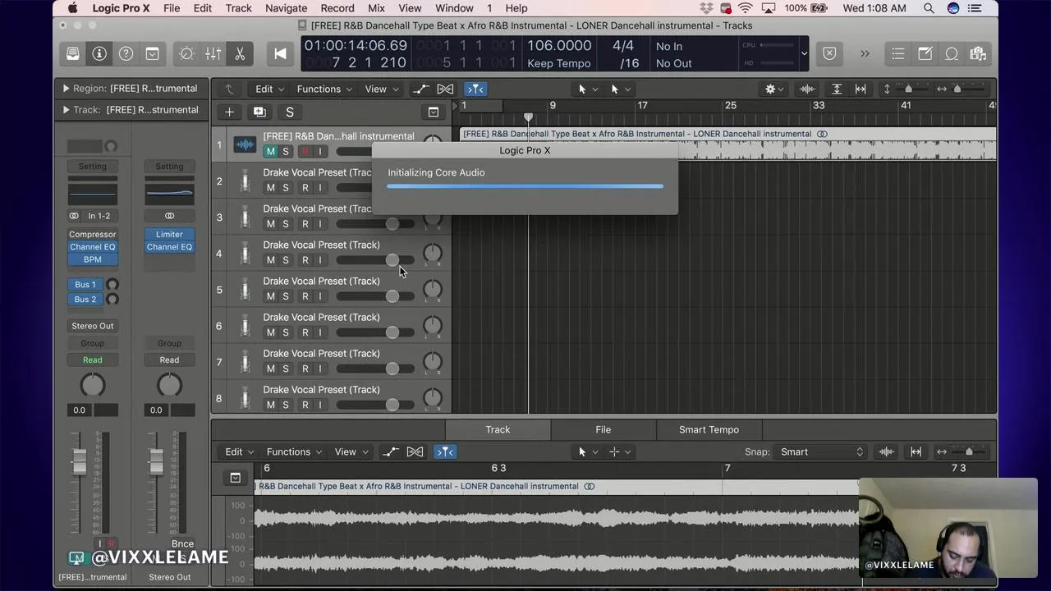This screenshot has height=591, width=1051.
Task: Expand the control bar overflow chevrons
Action: tap(865, 54)
